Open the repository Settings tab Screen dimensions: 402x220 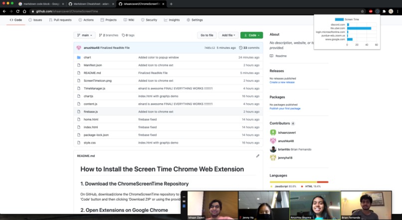(x=195, y=20)
